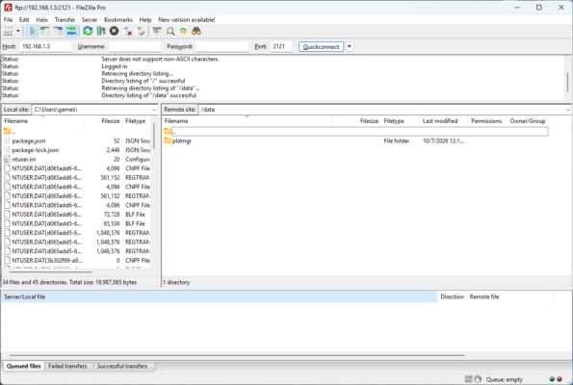The width and height of the screenshot is (573, 385).
Task: Click Server/Local file queue column header
Action: point(220,297)
